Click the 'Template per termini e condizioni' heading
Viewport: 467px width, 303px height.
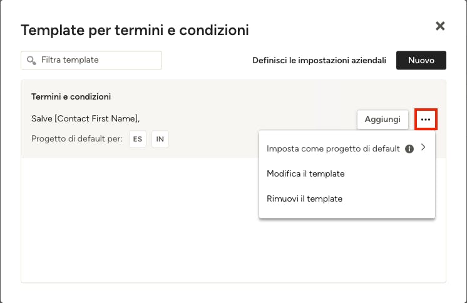135,30
